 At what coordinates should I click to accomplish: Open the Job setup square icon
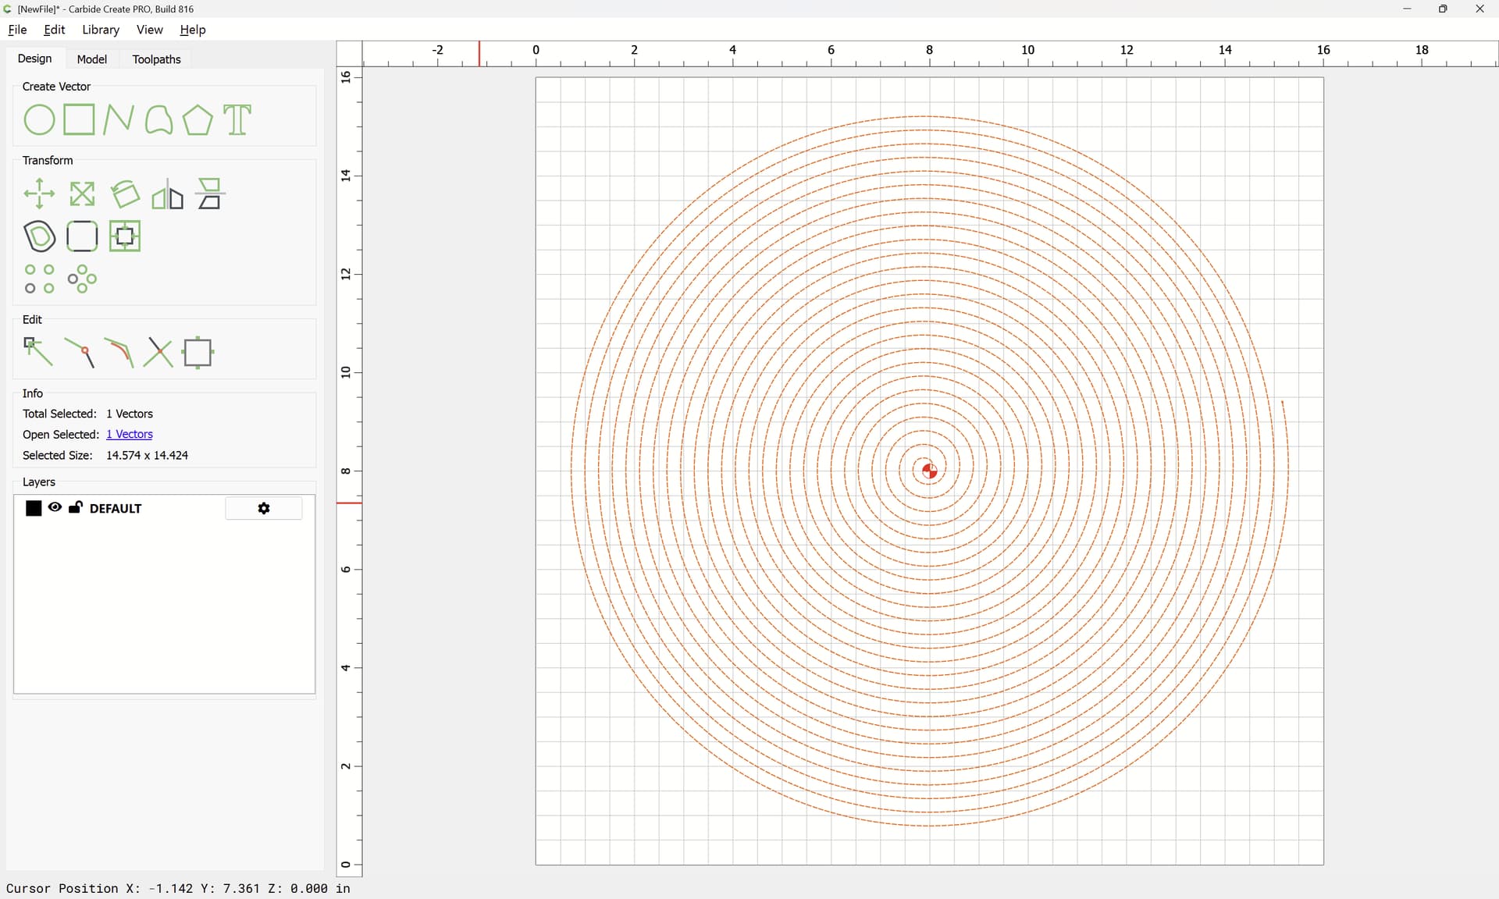coord(198,353)
